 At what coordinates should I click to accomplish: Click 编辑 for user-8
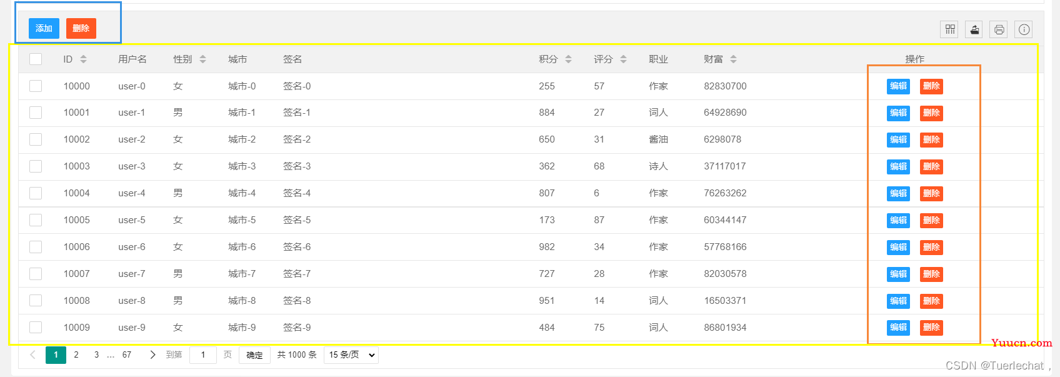(x=898, y=301)
